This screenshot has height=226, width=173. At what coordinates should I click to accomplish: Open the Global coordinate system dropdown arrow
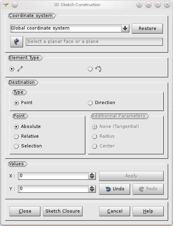pyautogui.click(x=125, y=28)
